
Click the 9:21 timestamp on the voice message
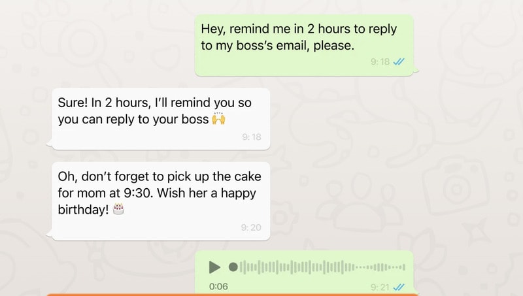[380, 287]
